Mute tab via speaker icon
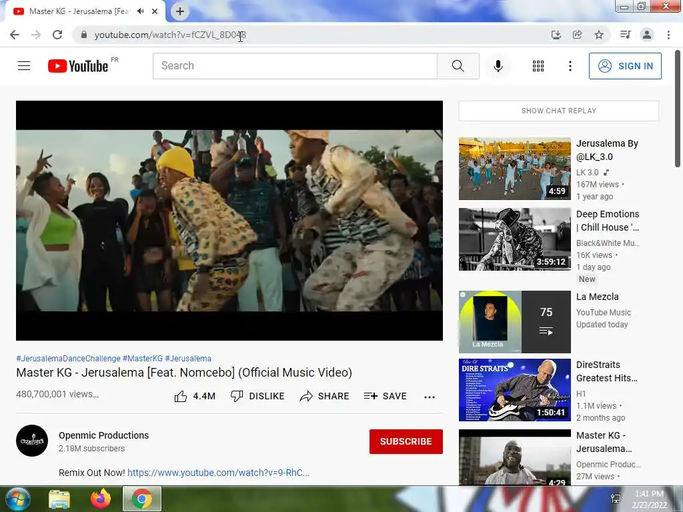The width and height of the screenshot is (683, 512). point(140,11)
